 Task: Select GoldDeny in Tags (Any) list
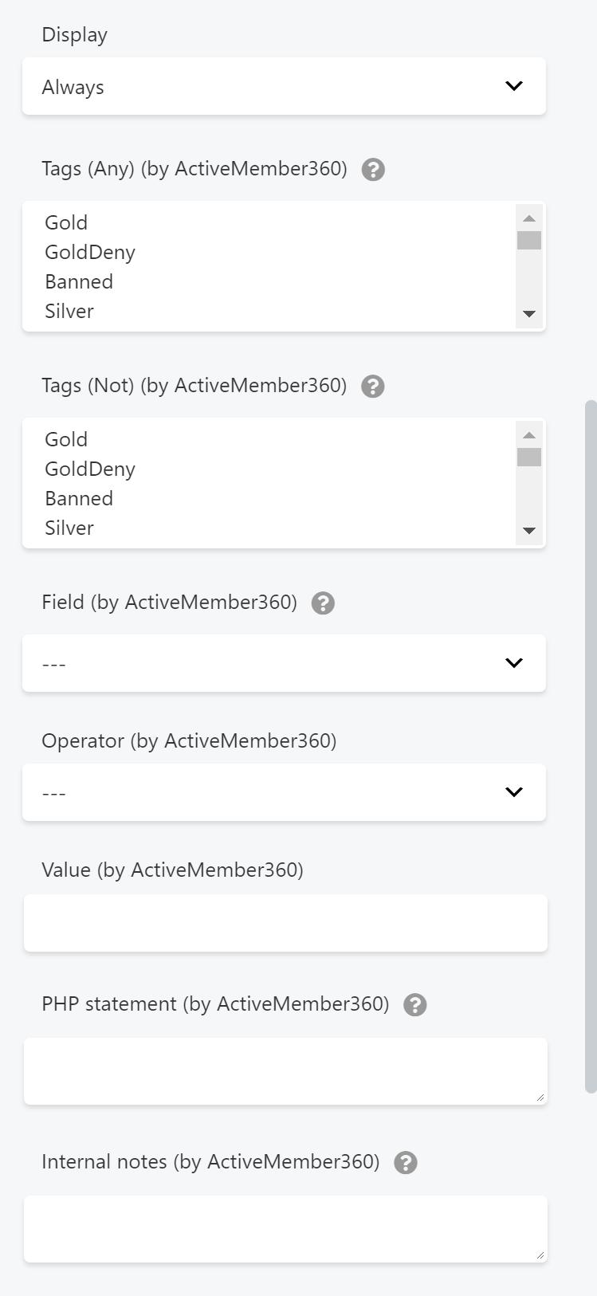tap(90, 252)
